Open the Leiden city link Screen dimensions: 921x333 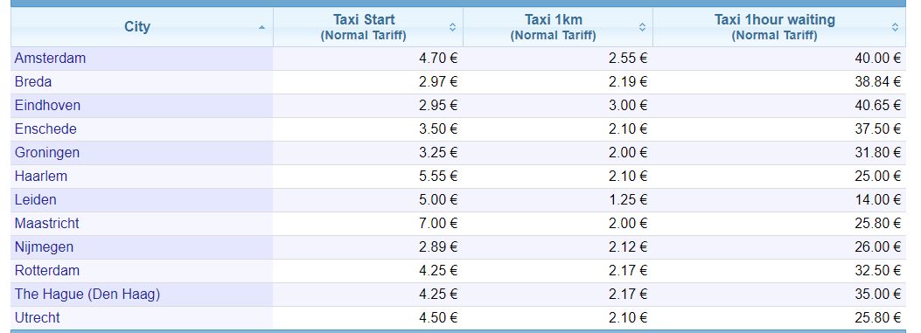point(35,199)
